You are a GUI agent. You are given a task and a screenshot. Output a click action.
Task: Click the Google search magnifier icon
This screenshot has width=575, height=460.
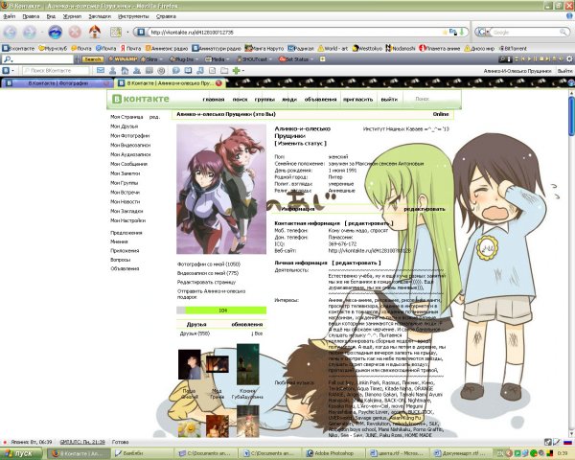click(x=563, y=33)
